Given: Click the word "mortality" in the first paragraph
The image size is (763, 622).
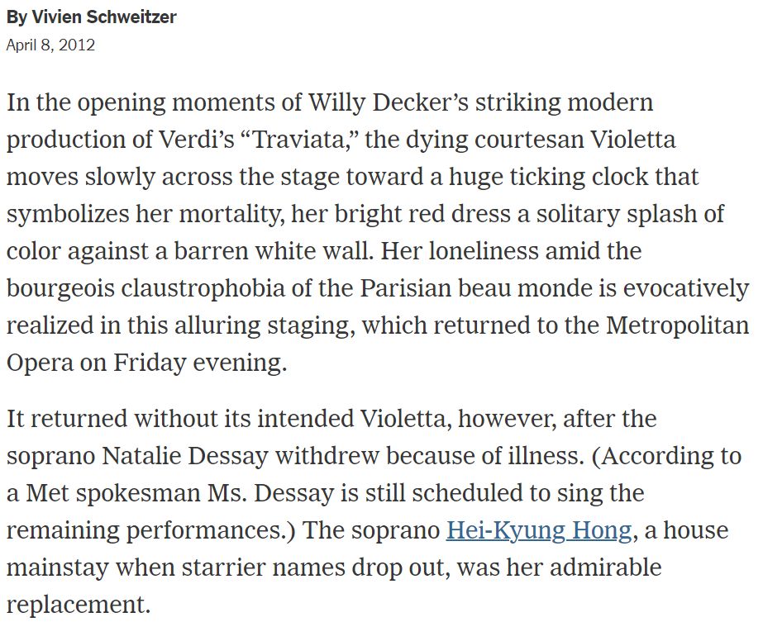Looking at the screenshot, I should coord(231,214).
